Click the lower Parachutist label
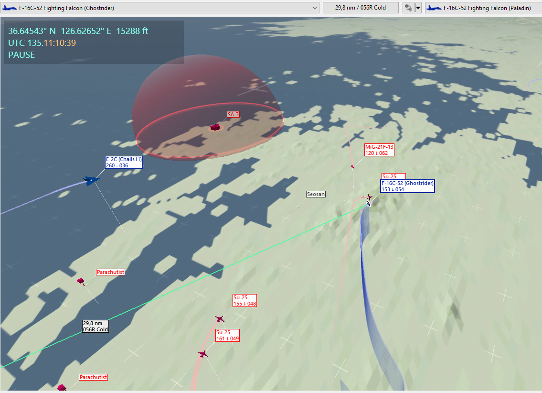This screenshot has height=393, width=542. [x=93, y=377]
